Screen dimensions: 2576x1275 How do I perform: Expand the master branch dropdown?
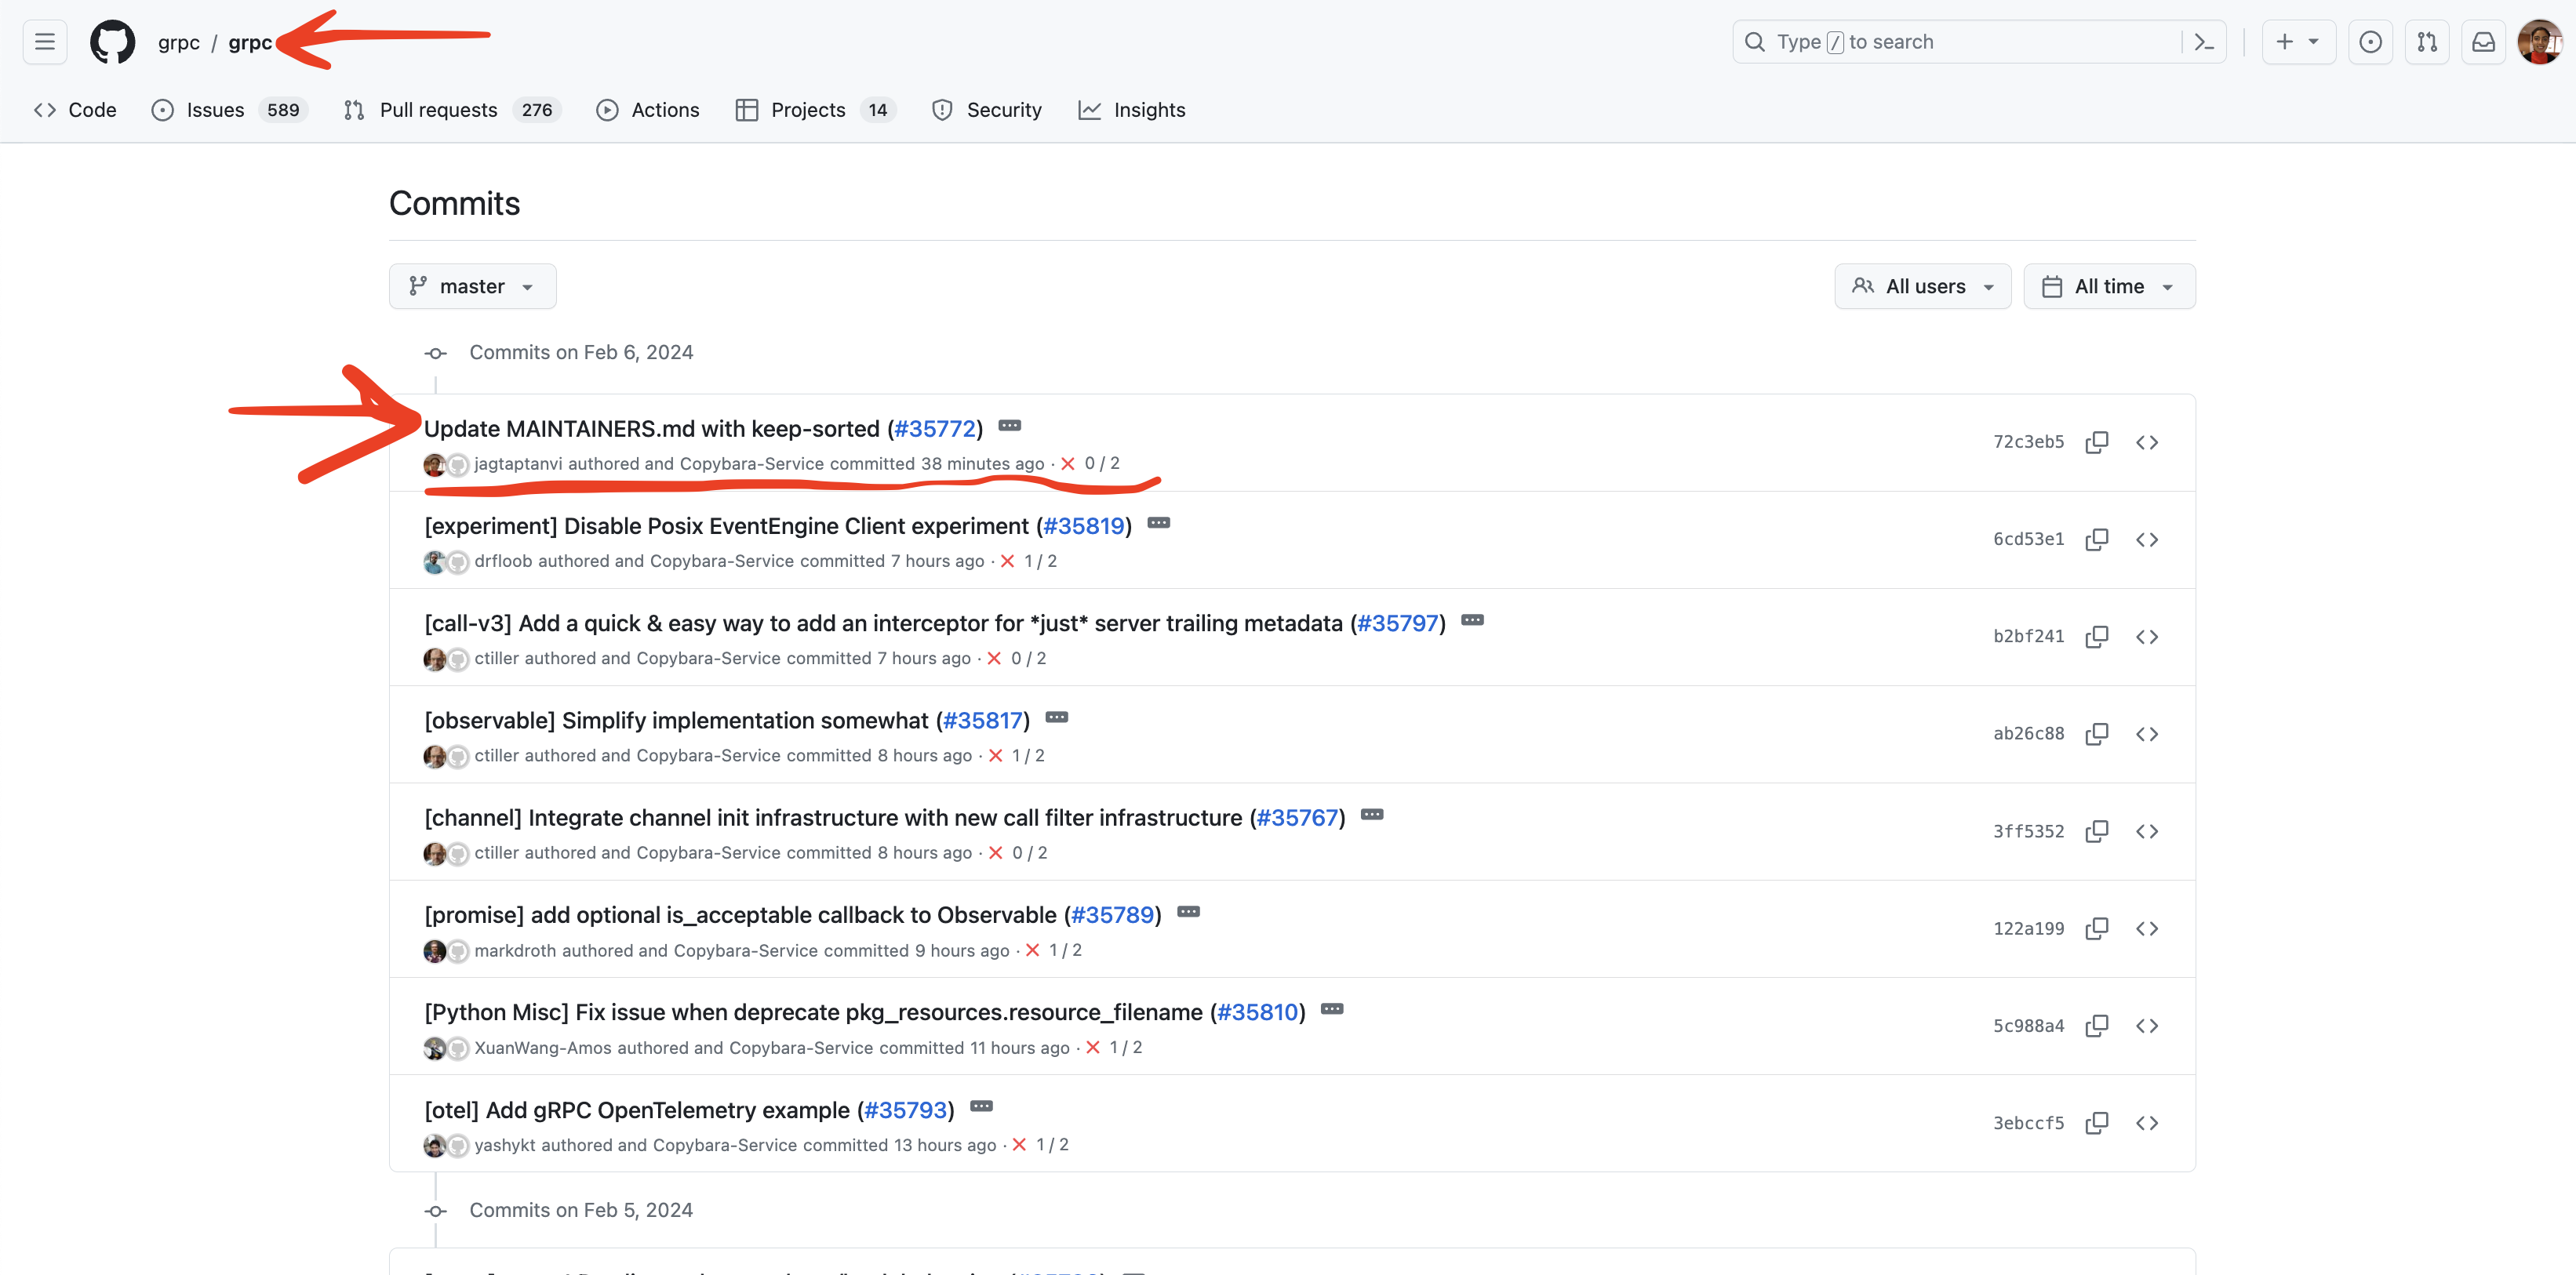point(470,286)
